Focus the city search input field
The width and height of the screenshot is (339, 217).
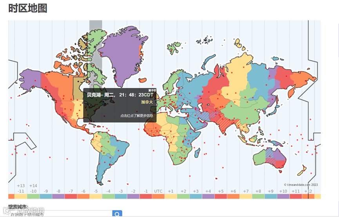[60, 214]
